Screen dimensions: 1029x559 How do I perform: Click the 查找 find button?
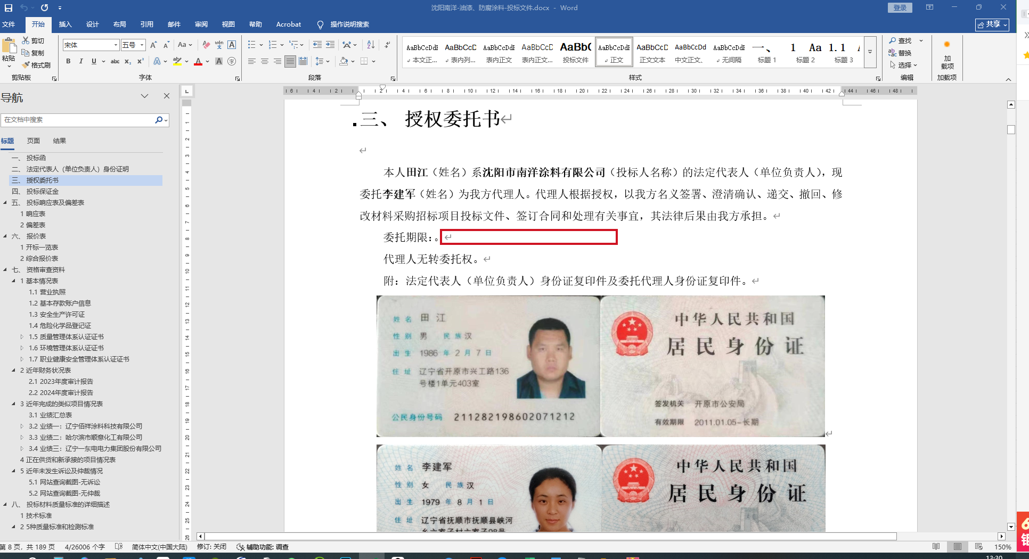point(901,40)
